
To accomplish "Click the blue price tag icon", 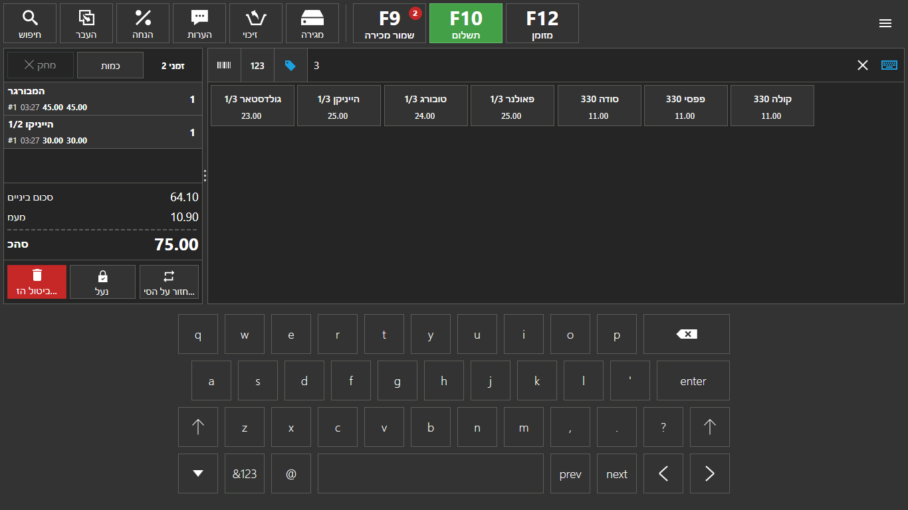I will [290, 65].
